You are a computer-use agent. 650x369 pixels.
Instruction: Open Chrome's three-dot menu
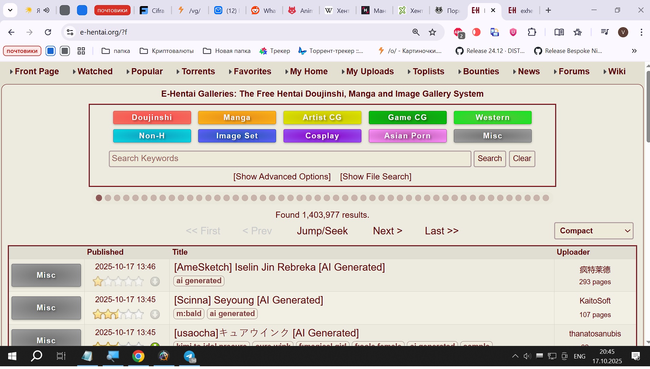[641, 32]
